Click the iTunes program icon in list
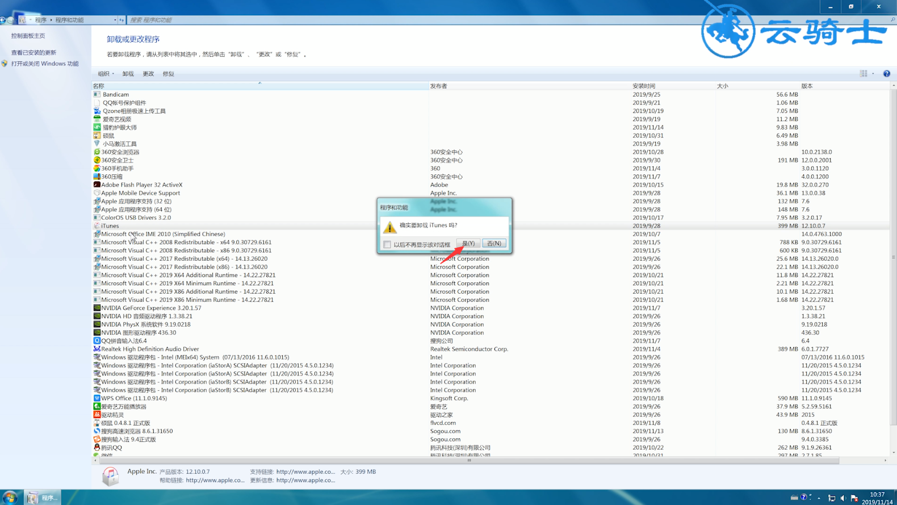 (97, 226)
